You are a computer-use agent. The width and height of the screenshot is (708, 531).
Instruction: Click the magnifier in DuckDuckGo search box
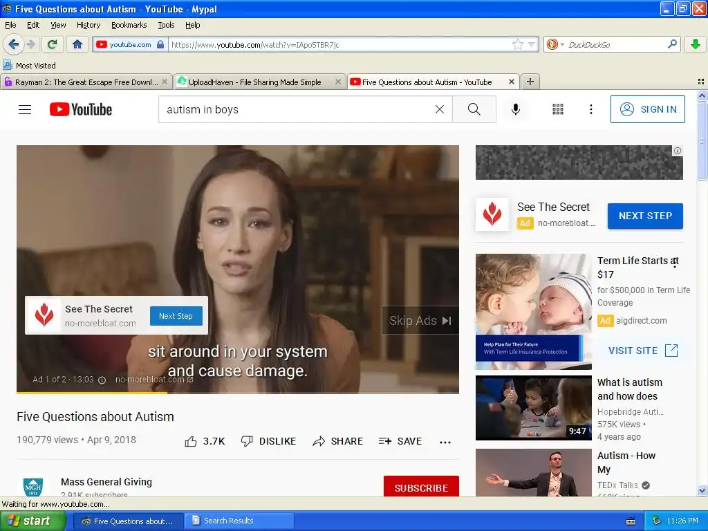point(672,44)
